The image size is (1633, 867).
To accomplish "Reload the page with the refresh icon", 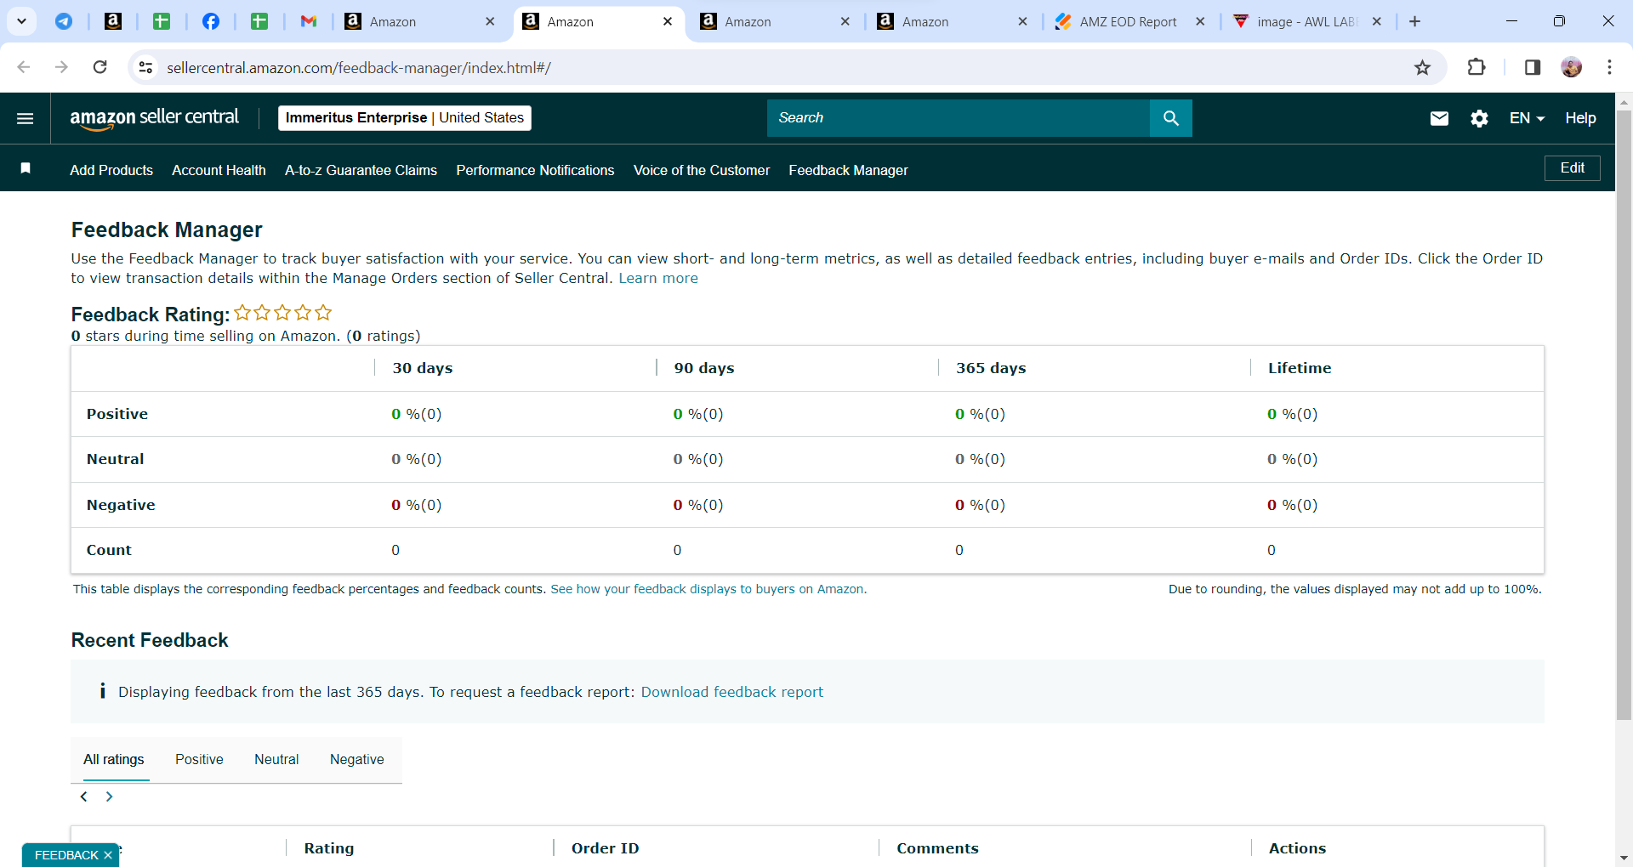I will tap(100, 67).
